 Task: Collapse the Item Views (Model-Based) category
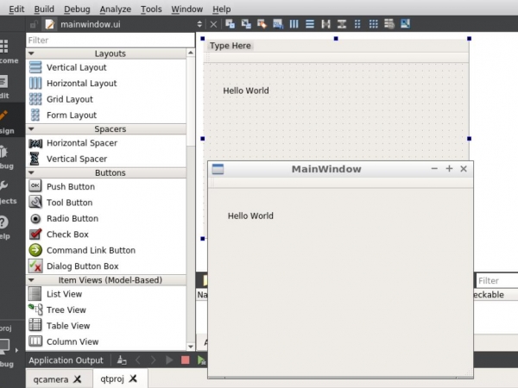[x=32, y=280]
